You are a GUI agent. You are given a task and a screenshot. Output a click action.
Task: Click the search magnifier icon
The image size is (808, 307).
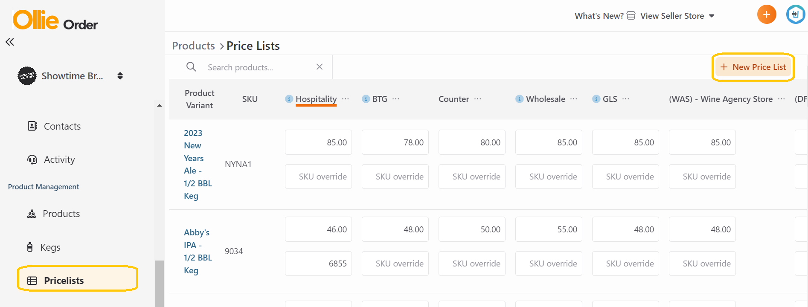[x=191, y=67]
